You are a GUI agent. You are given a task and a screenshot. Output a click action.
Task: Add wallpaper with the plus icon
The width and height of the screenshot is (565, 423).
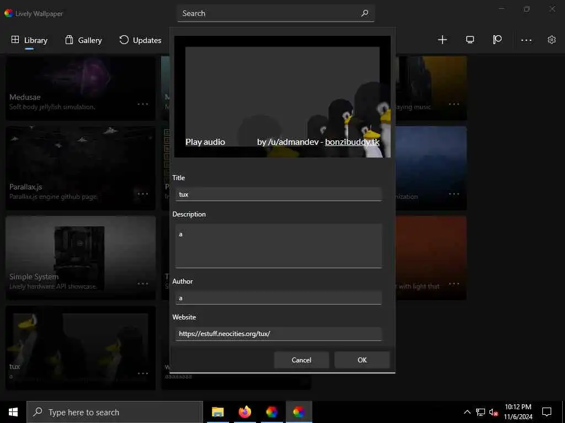click(x=442, y=40)
